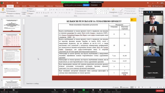Screen dimensions: 165x93
Task: Click the Вставить paste icon
Action: [3, 10]
